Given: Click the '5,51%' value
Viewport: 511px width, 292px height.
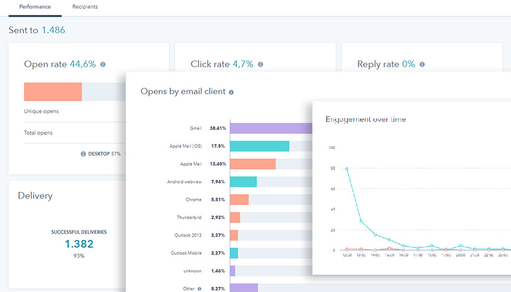Looking at the screenshot, I should tap(218, 199).
